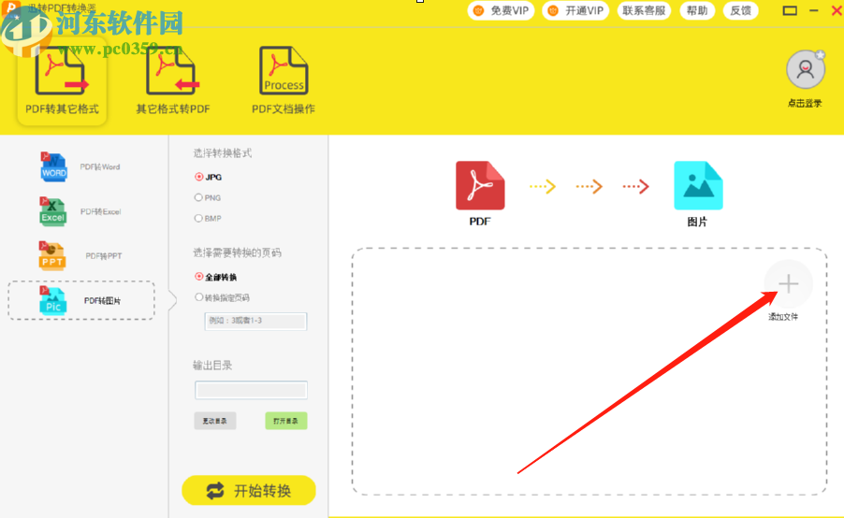Click the cyan 图片 image icon
The image size is (844, 518).
pyautogui.click(x=698, y=185)
